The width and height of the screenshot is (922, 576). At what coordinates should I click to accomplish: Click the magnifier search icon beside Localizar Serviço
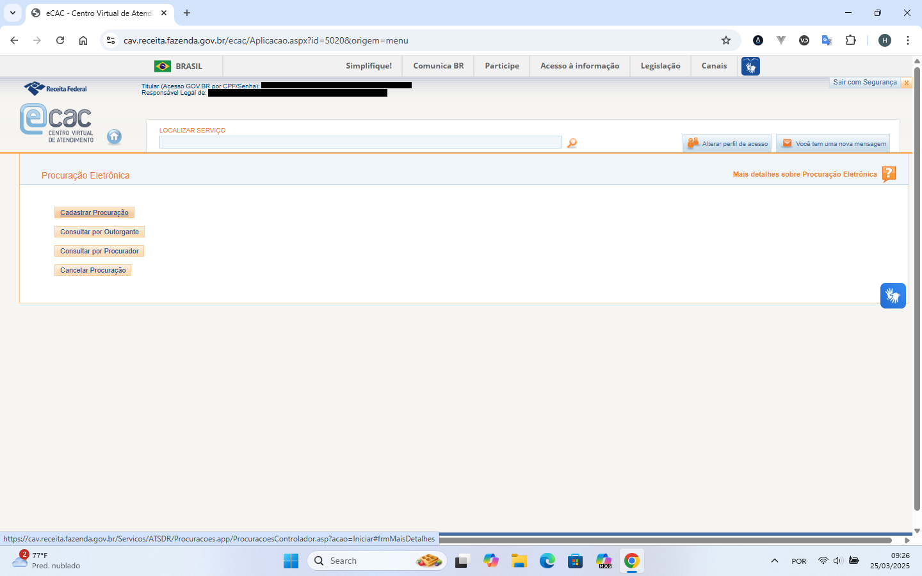click(x=572, y=143)
